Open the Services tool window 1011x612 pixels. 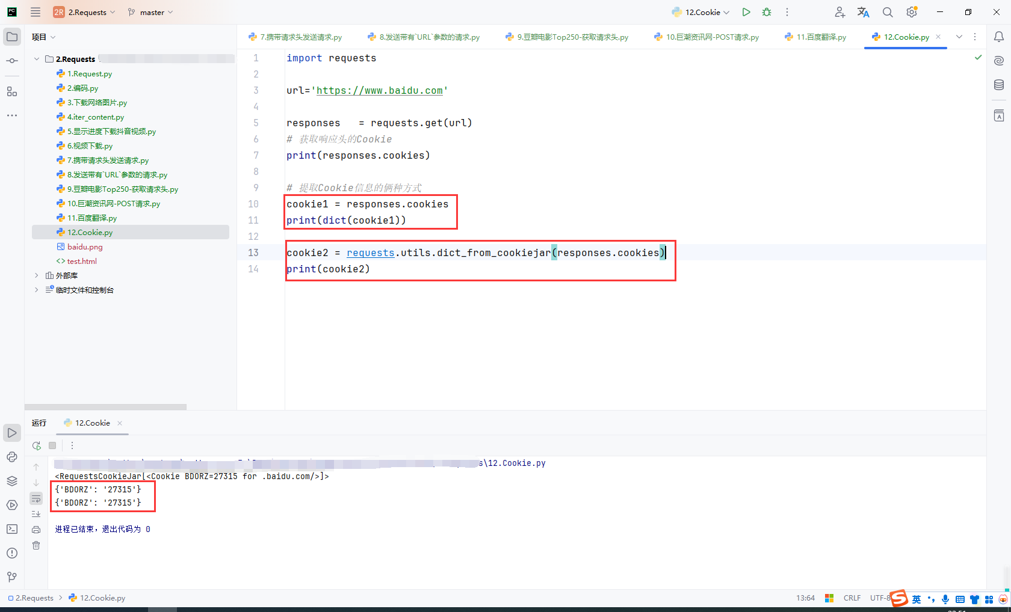tap(12, 505)
